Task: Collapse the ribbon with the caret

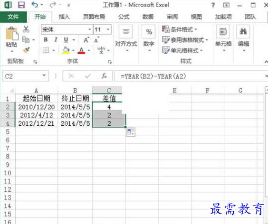Action: (x=266, y=62)
